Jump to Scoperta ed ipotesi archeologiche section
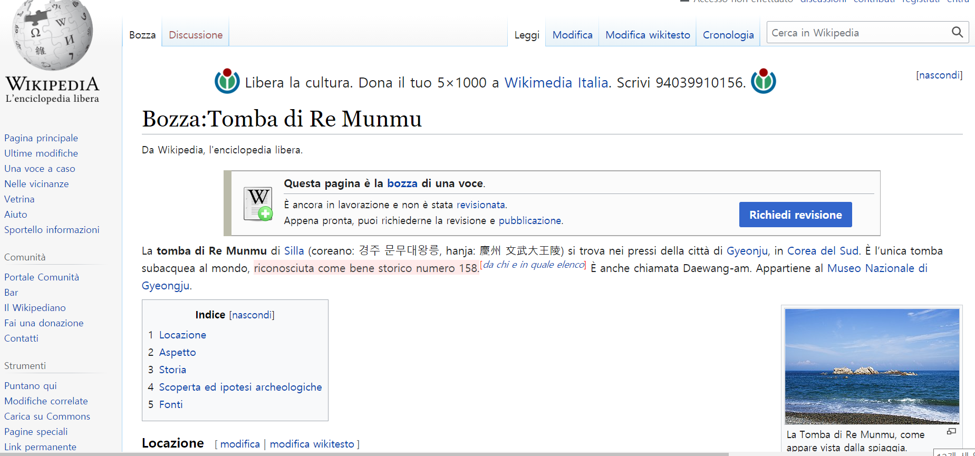975x456 pixels. 240,387
